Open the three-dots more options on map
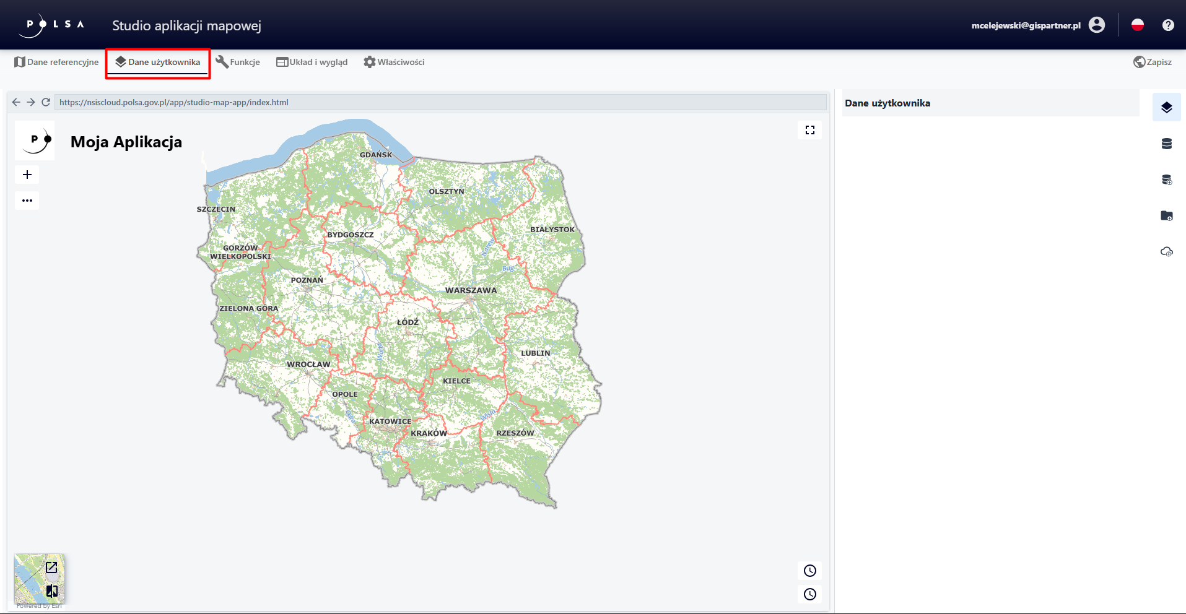1186x614 pixels. 27,201
